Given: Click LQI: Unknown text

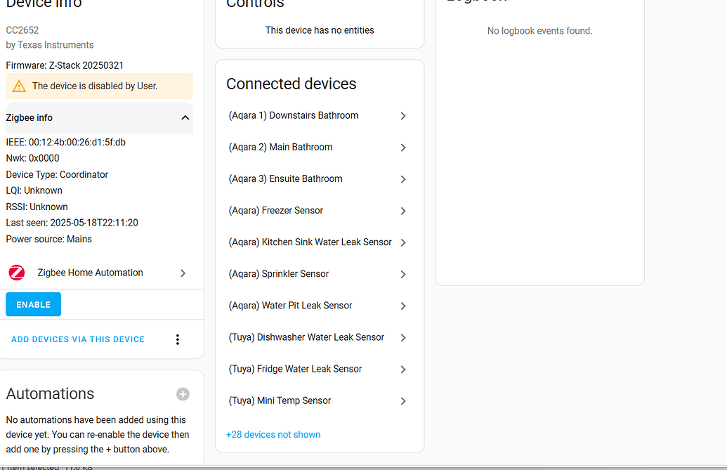Looking at the screenshot, I should [34, 190].
